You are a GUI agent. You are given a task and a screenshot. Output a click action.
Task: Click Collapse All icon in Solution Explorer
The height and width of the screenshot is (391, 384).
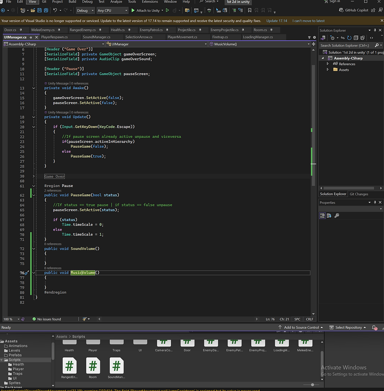point(356,38)
